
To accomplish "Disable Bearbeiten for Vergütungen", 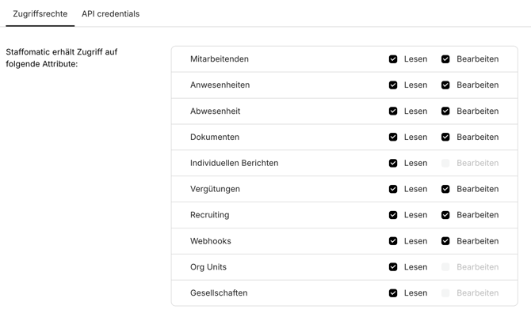I will tap(445, 189).
